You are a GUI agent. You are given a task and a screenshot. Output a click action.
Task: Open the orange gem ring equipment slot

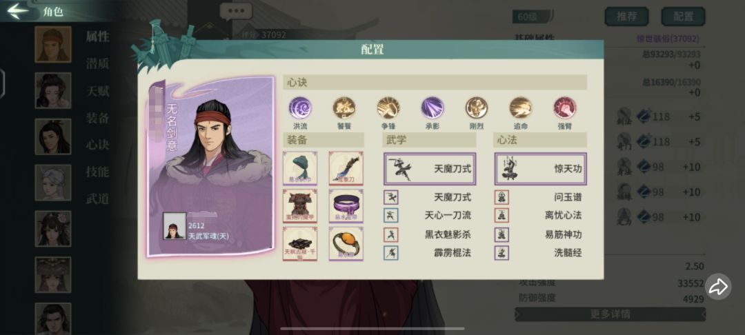click(346, 243)
